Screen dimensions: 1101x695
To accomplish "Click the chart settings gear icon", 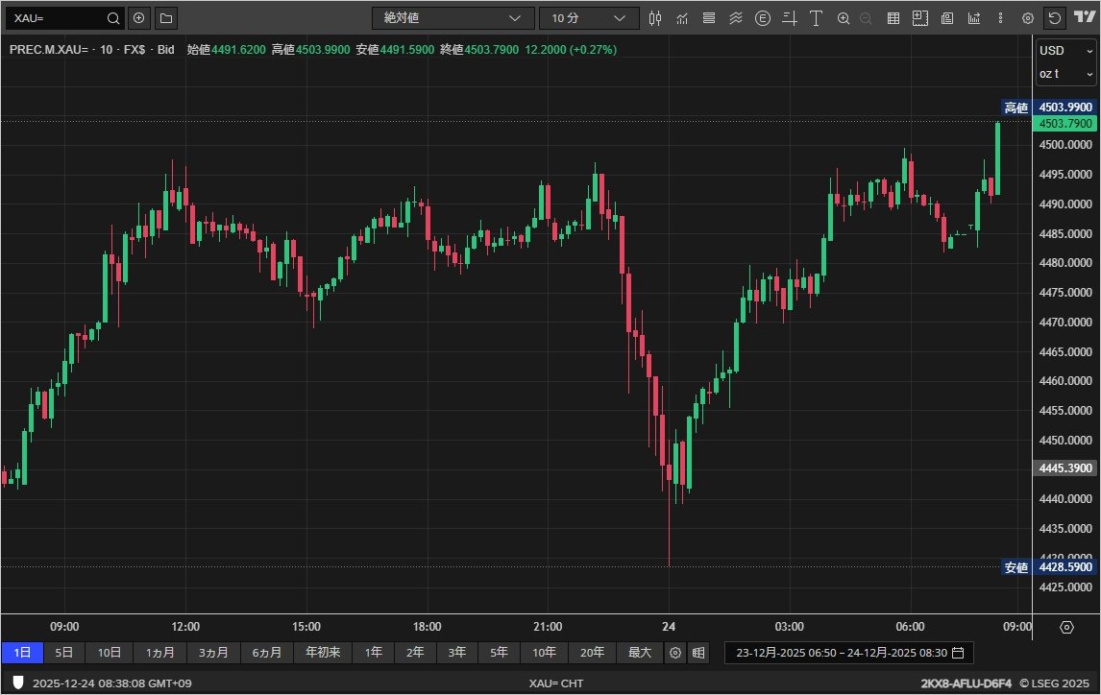I will 1029,17.
